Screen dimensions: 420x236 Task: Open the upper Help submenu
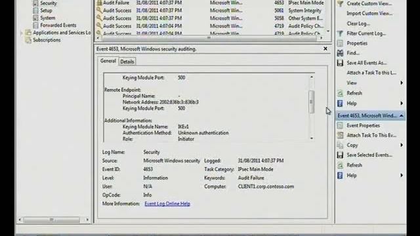pyautogui.click(x=352, y=104)
